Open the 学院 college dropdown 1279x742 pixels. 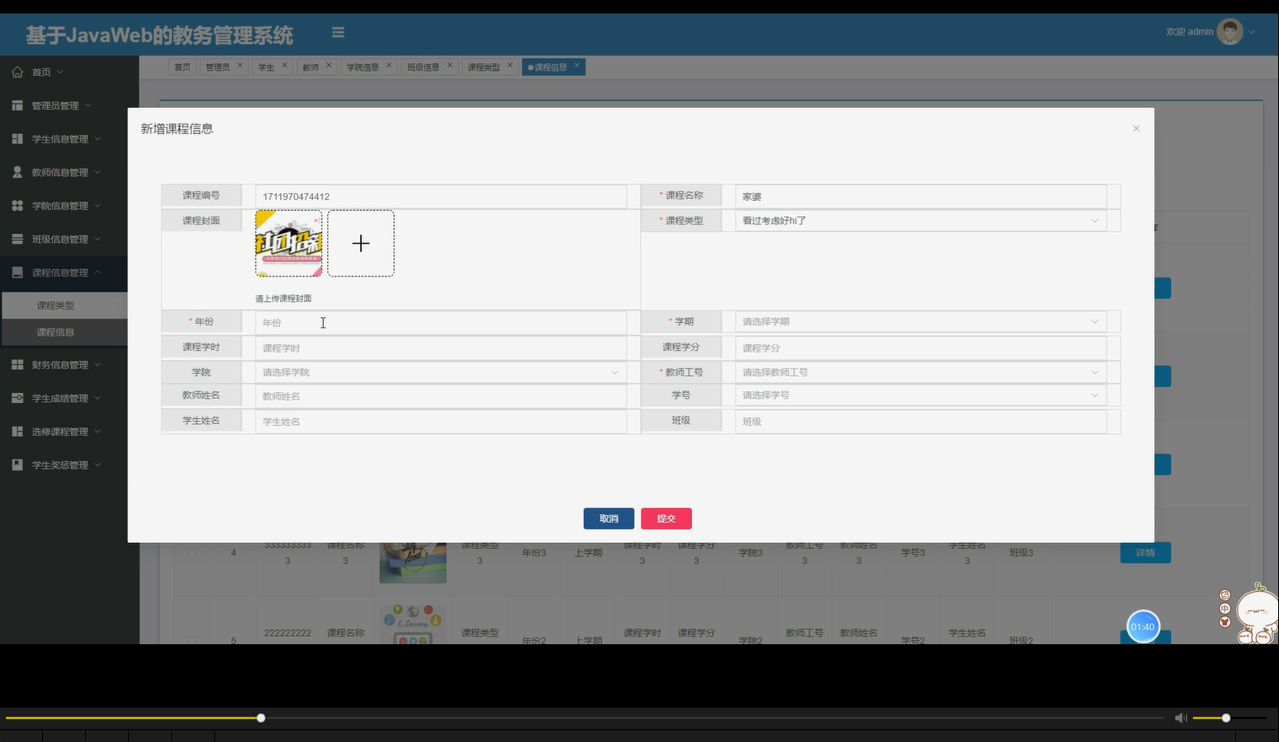440,373
